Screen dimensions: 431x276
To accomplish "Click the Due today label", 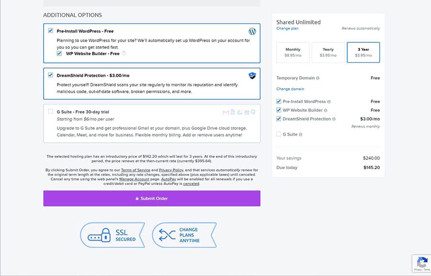I will [x=287, y=167].
